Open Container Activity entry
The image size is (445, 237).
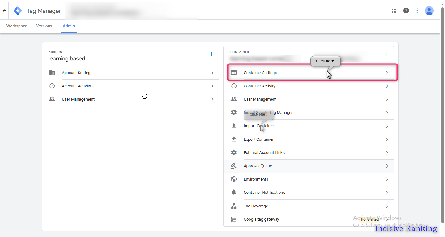pos(259,86)
